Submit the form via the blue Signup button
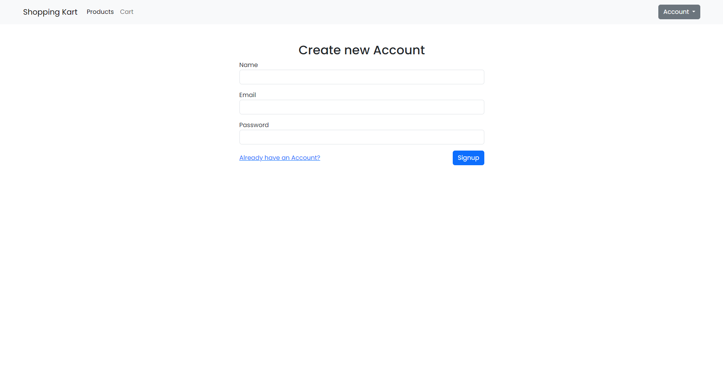 tap(468, 158)
